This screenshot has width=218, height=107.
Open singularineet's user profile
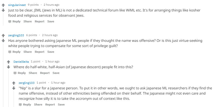(17, 5)
